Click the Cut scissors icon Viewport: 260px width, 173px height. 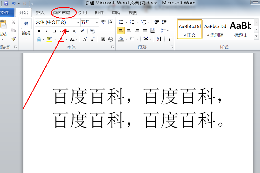pyautogui.click(x=13, y=22)
